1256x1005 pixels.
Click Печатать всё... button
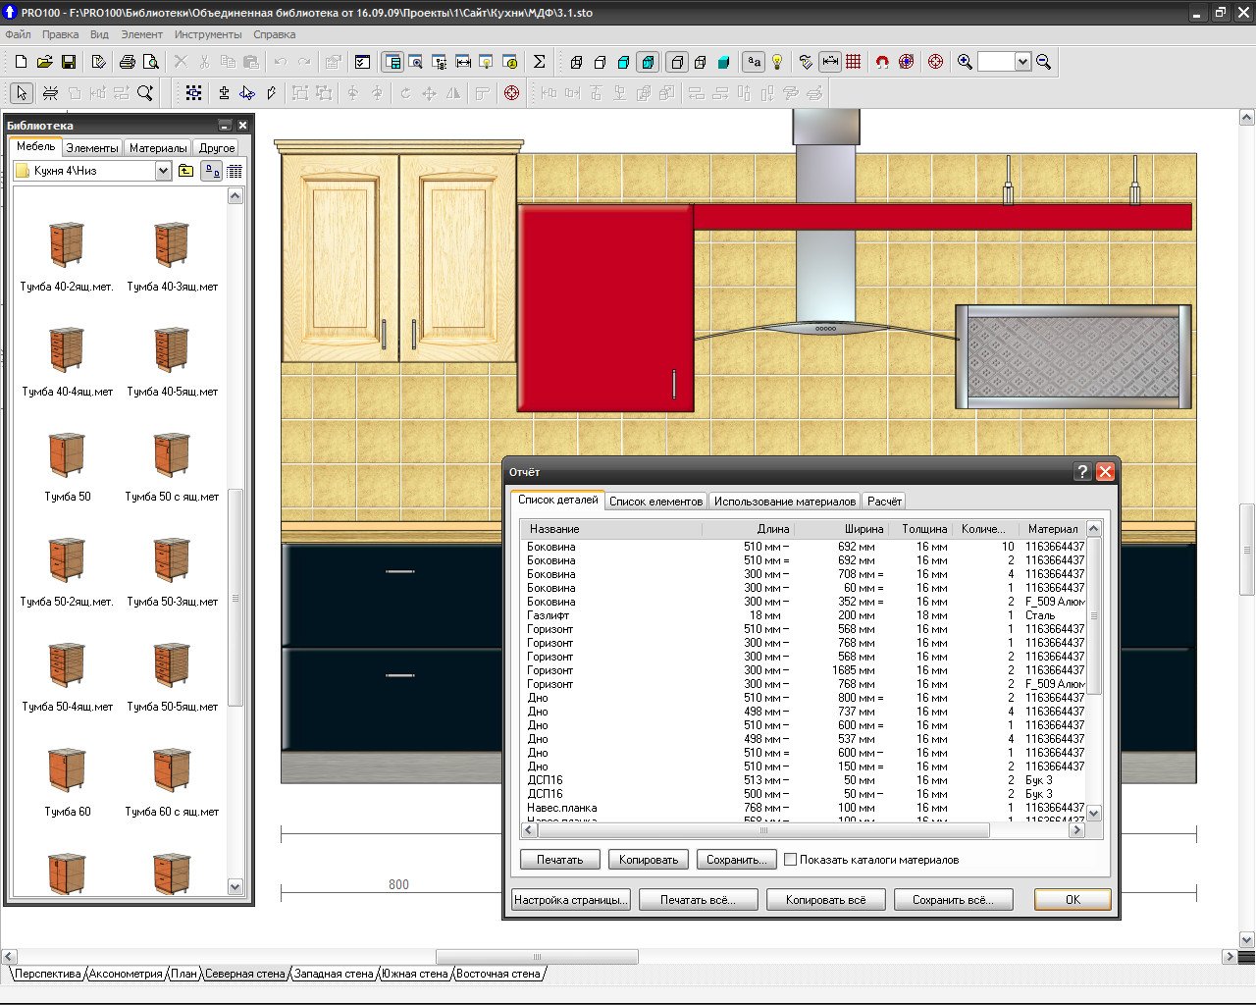[698, 900]
